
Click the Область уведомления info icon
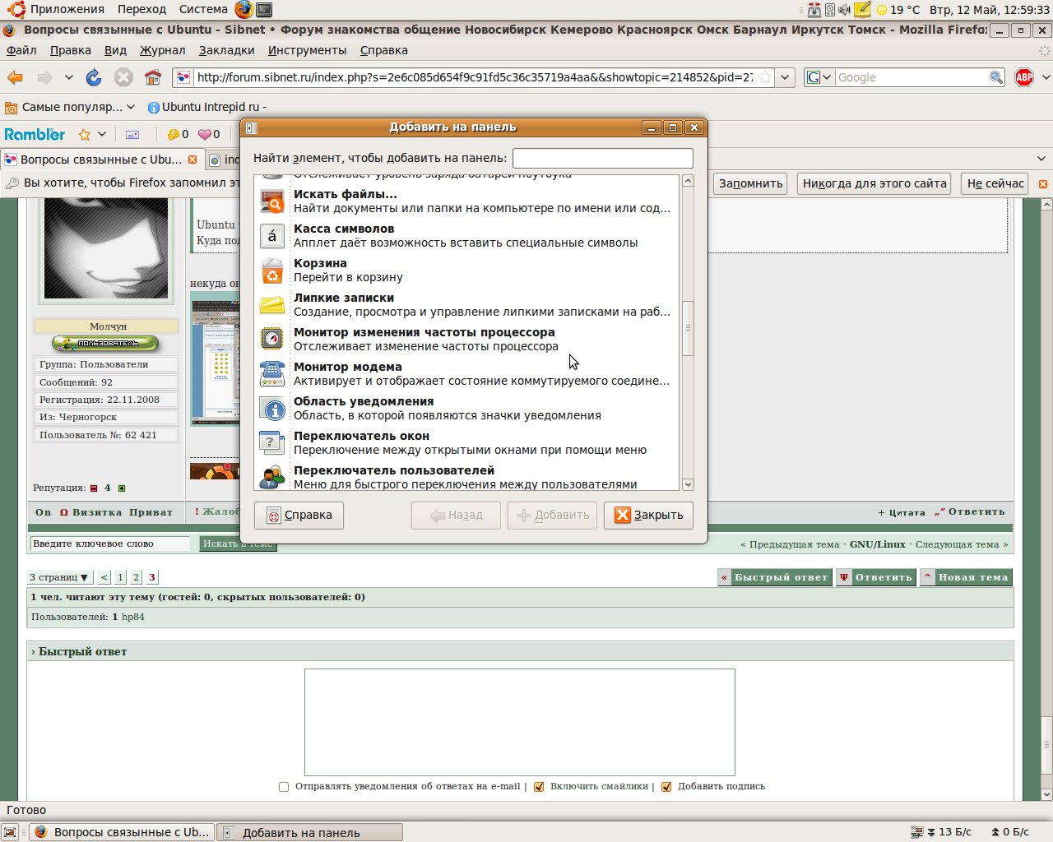pos(271,409)
